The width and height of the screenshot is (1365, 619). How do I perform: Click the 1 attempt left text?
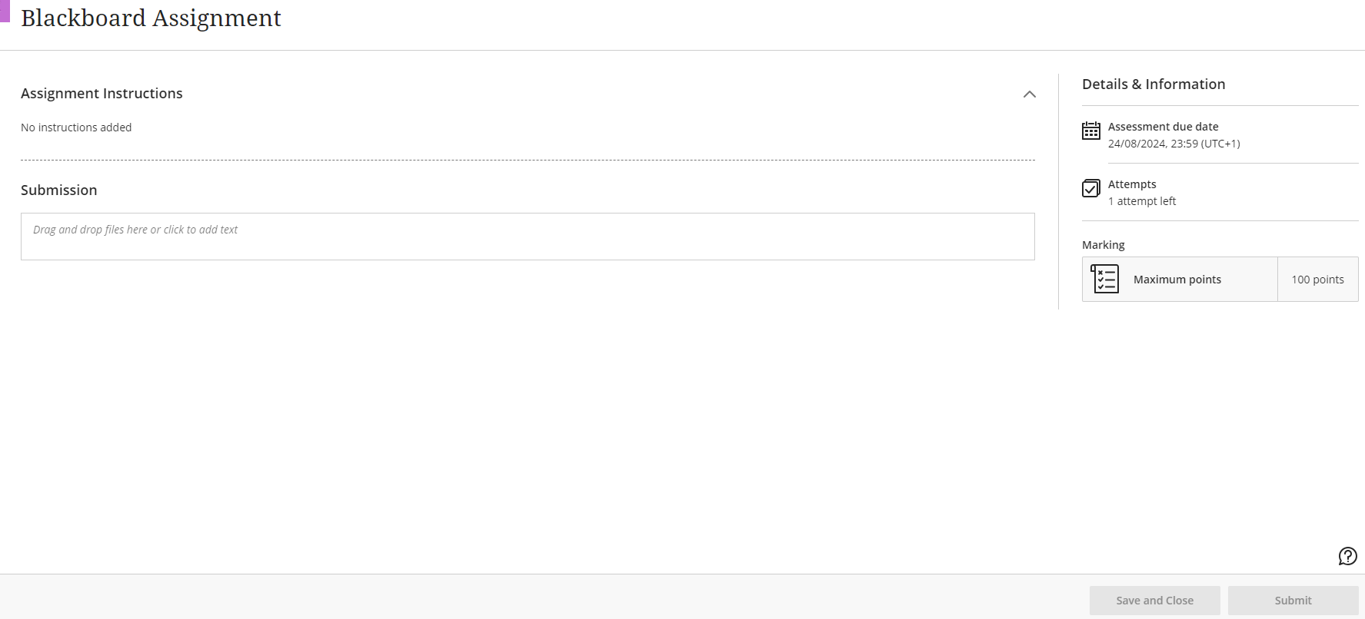click(1142, 201)
